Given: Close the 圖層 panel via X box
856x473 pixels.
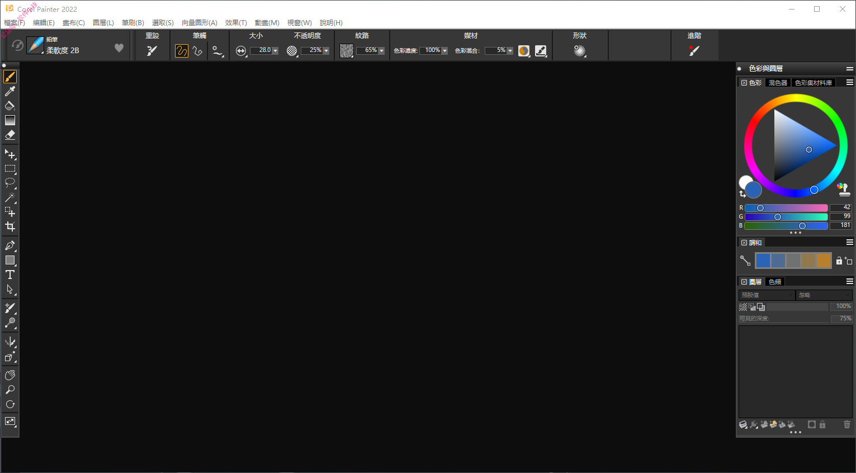Looking at the screenshot, I should click(744, 282).
